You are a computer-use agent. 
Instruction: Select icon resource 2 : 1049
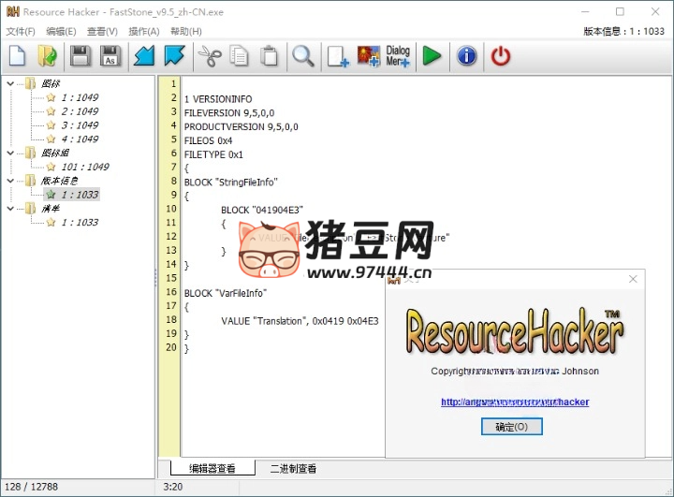click(x=80, y=111)
